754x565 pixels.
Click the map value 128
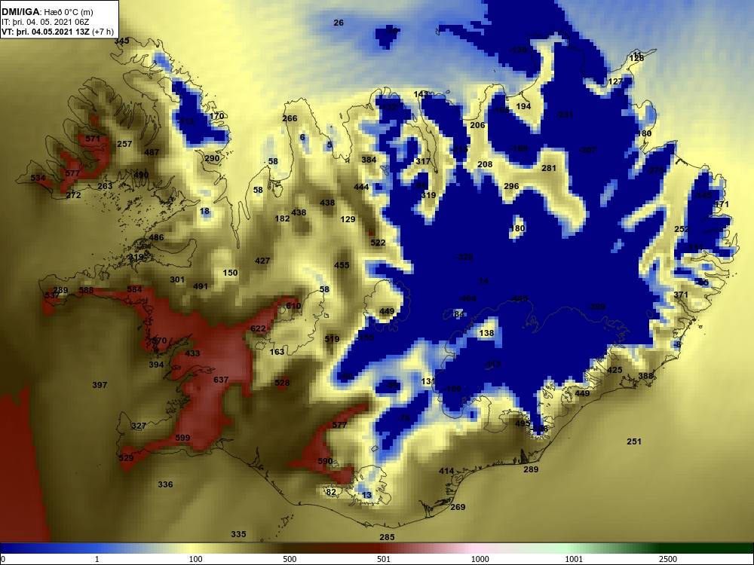pos(636,58)
